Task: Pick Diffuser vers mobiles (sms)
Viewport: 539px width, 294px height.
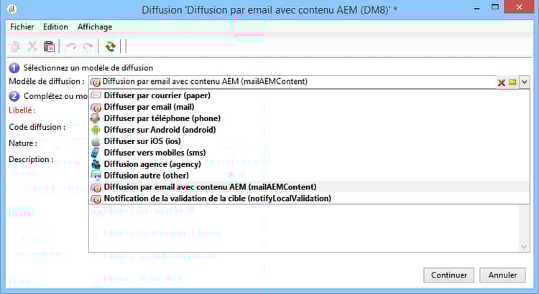Action: coord(309,153)
